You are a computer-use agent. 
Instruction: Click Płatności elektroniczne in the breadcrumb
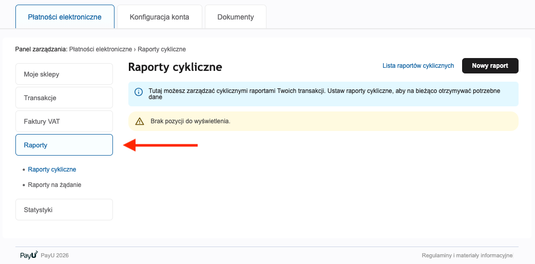101,49
